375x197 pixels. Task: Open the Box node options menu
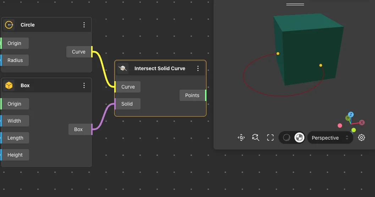click(84, 85)
